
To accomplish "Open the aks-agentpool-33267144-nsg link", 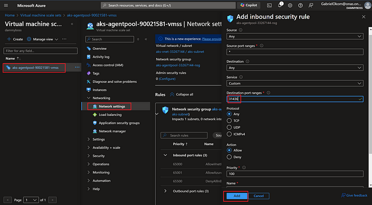I will point(178,65).
